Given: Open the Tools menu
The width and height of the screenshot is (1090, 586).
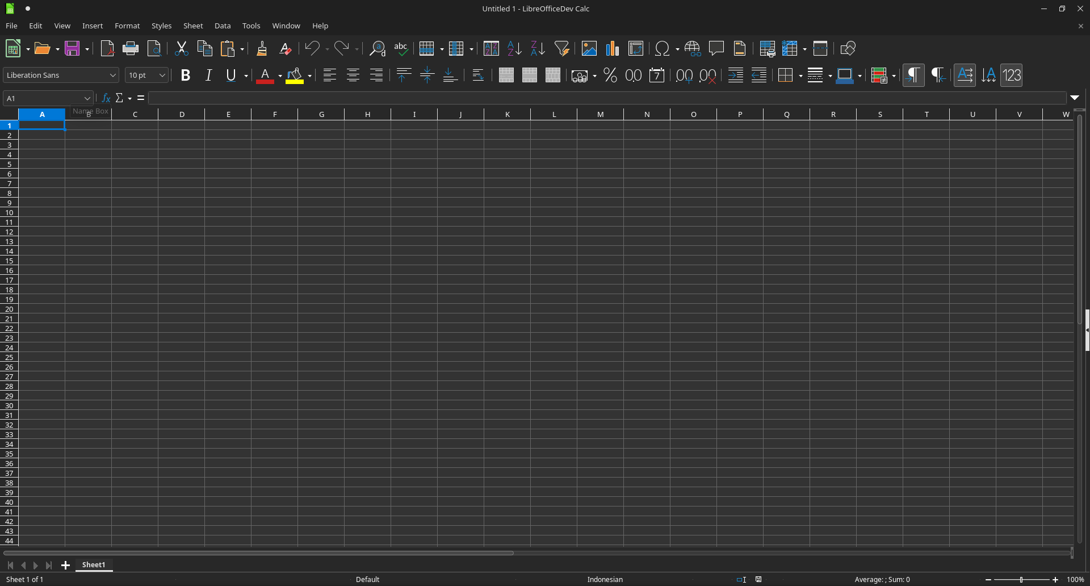Looking at the screenshot, I should click(x=251, y=26).
